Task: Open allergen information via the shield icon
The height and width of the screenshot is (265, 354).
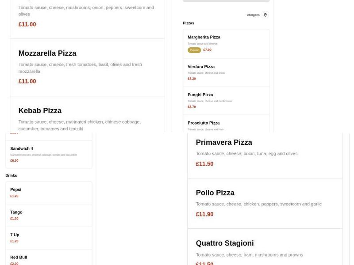Action: (x=265, y=15)
